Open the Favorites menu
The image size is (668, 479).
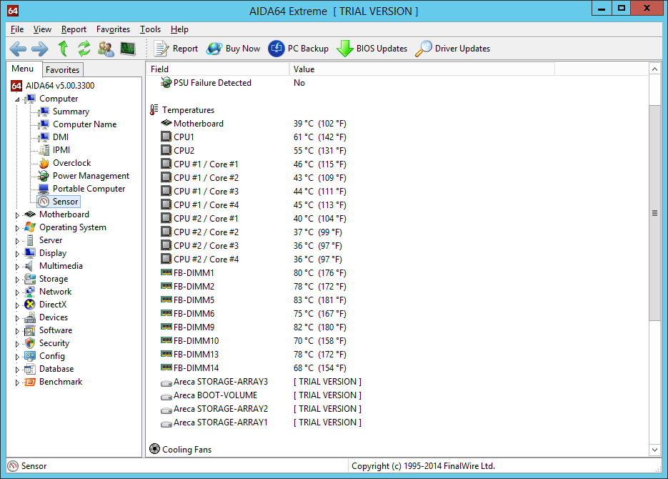pyautogui.click(x=113, y=29)
